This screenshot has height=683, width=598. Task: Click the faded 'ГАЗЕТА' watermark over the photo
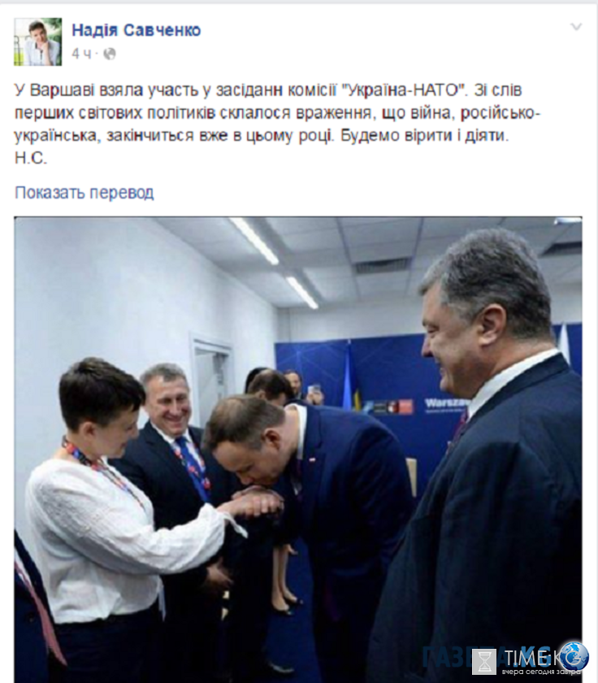[448, 656]
